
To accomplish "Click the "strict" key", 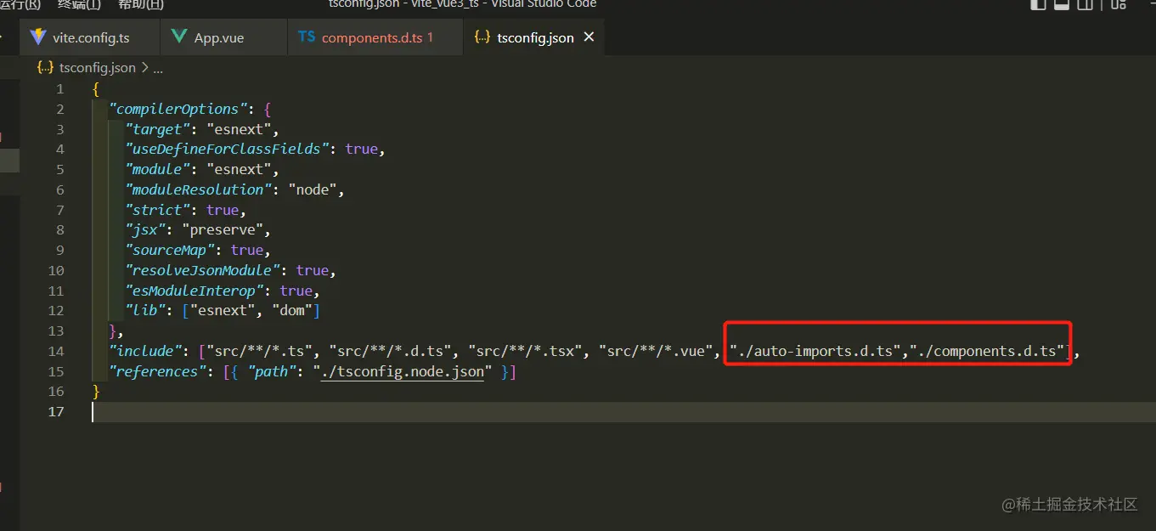I will tap(157, 210).
